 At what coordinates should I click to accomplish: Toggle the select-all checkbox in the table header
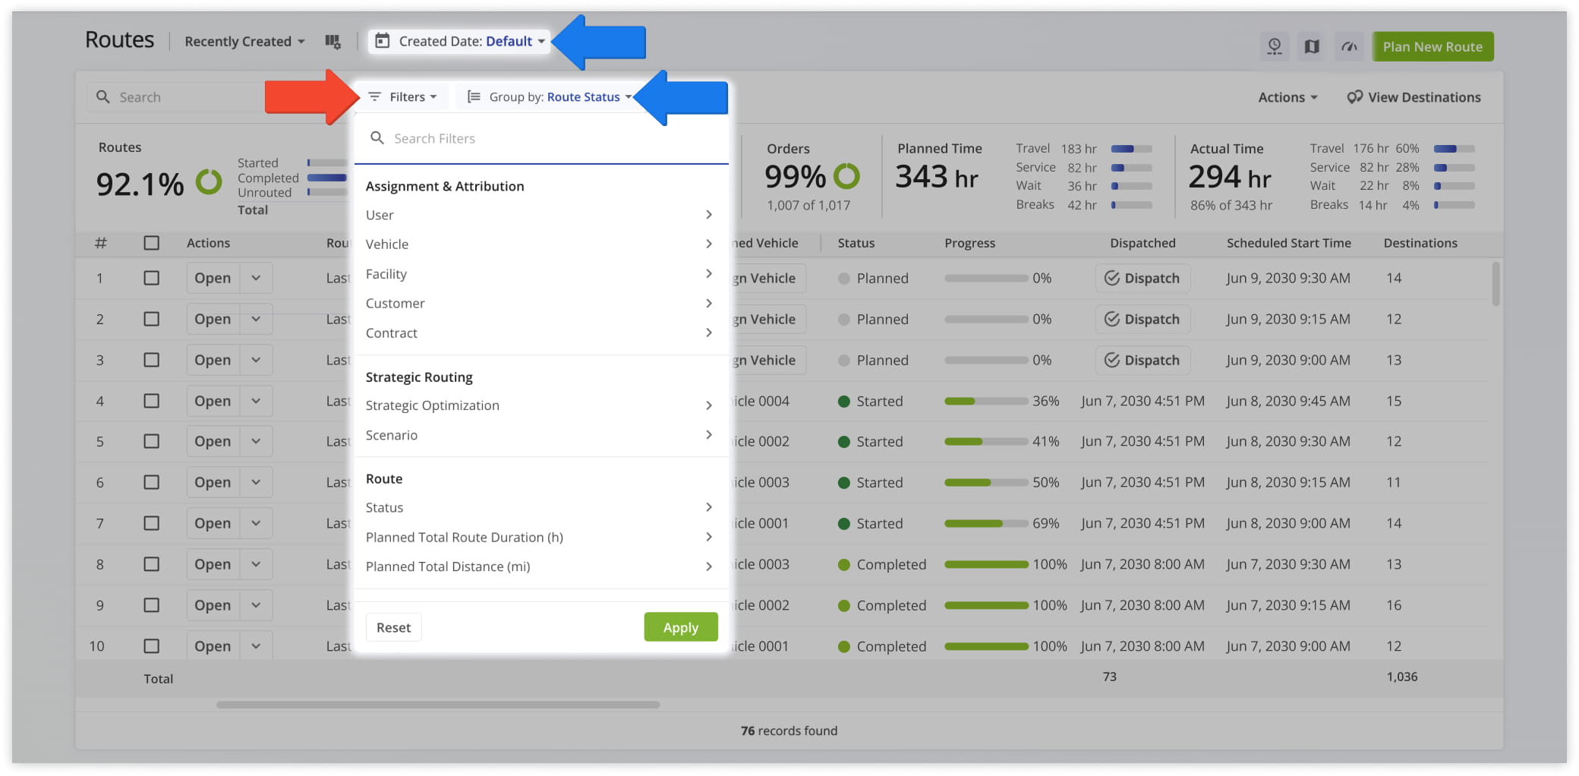152,243
